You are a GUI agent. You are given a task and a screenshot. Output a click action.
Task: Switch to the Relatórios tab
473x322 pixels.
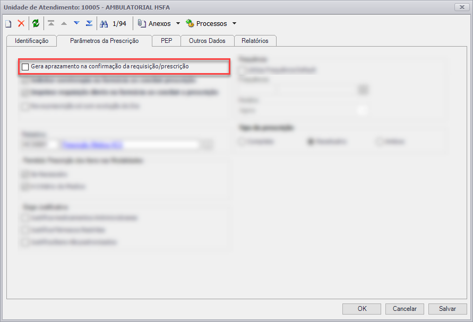[255, 41]
